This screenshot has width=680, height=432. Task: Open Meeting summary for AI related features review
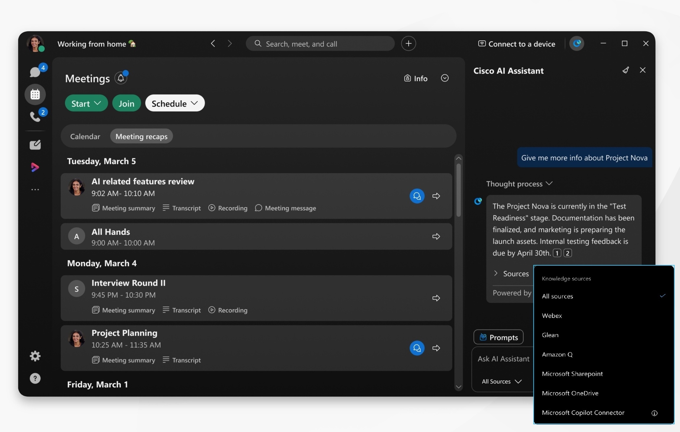[x=124, y=208]
